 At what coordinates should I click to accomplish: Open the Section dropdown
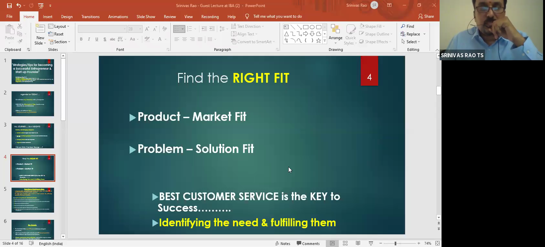coord(60,42)
